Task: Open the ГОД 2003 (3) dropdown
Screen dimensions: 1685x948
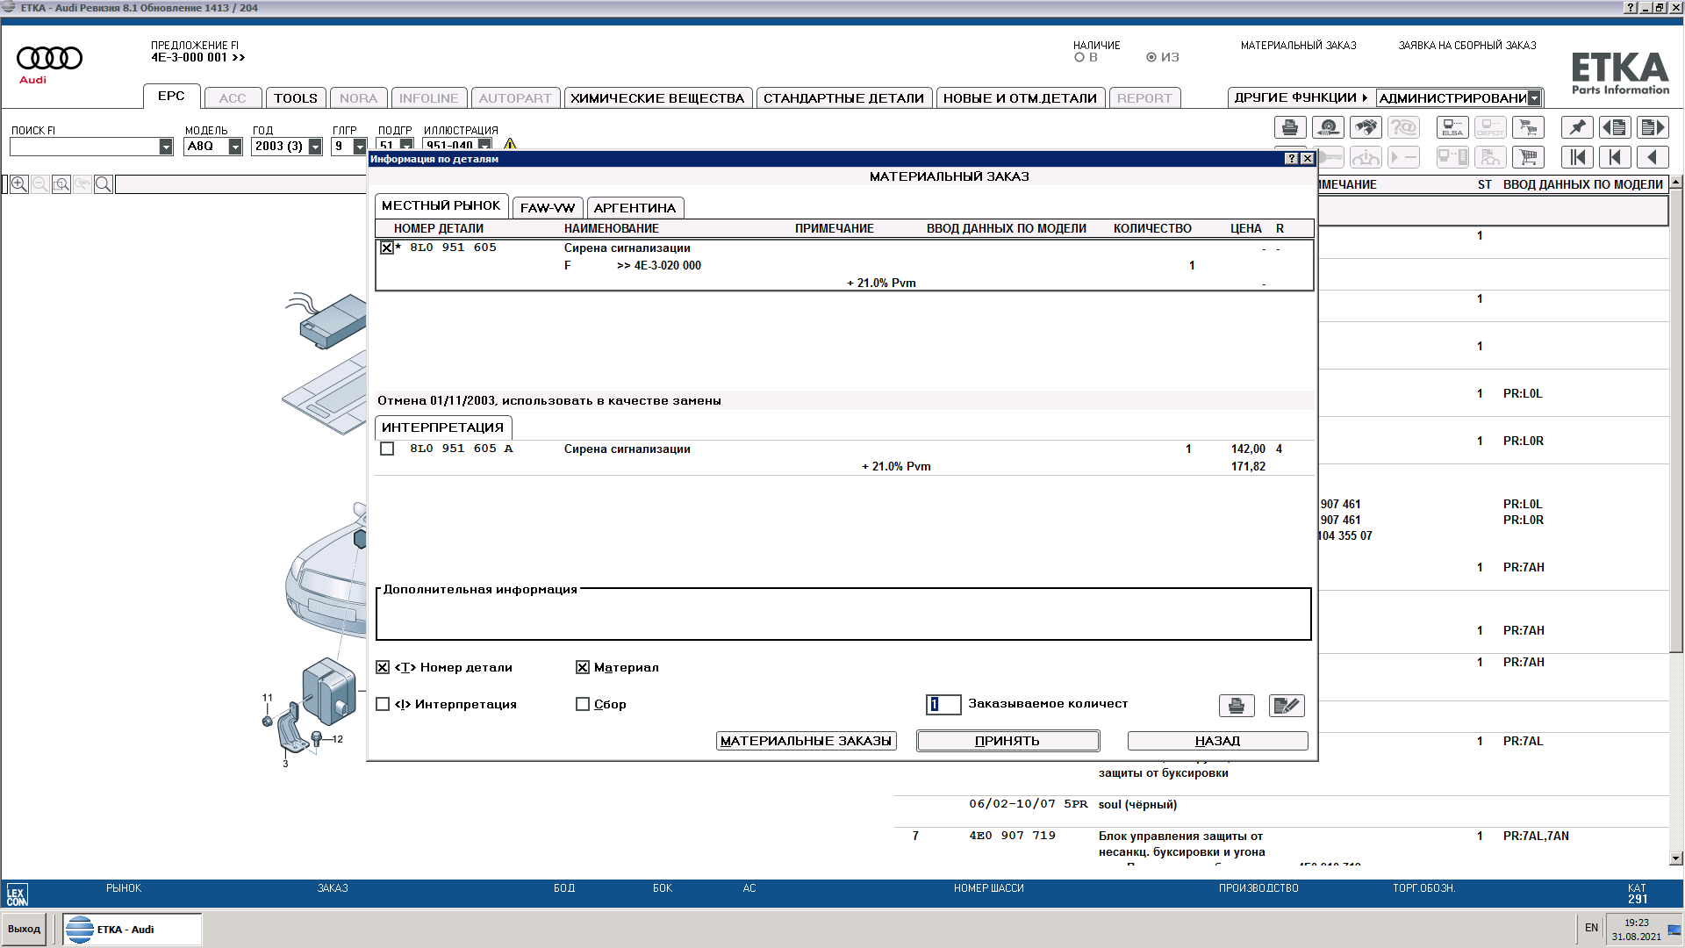Action: (x=315, y=147)
